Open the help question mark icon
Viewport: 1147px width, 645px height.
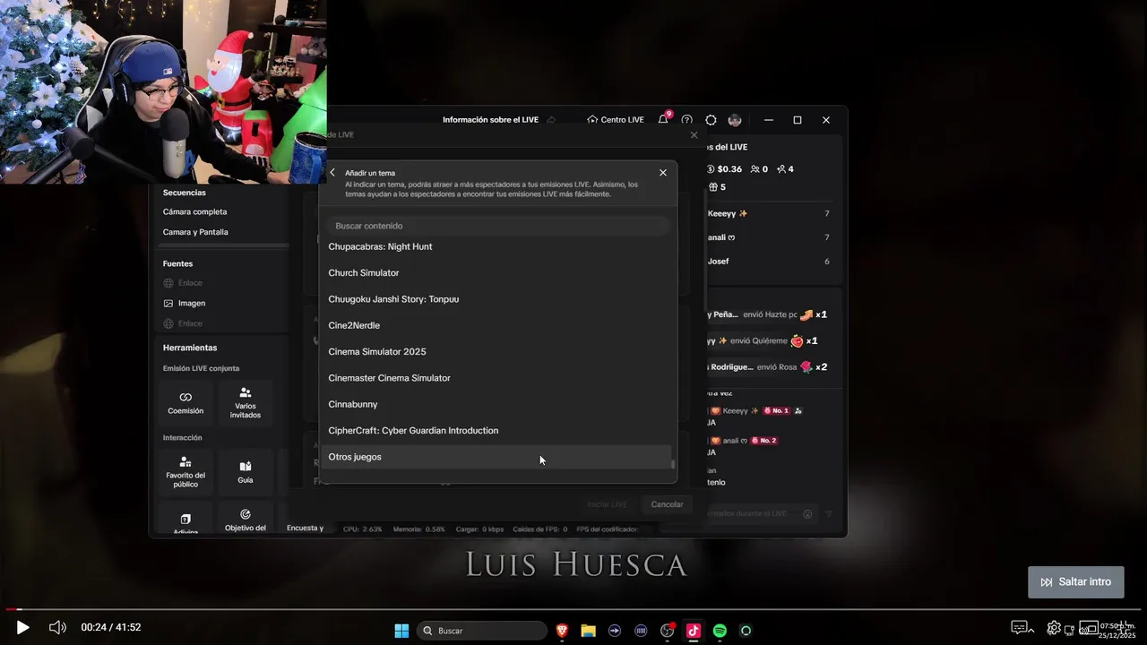coord(687,120)
